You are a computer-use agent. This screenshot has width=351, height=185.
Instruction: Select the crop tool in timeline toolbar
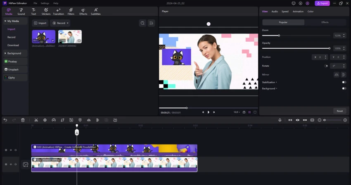pyautogui.click(x=62, y=120)
